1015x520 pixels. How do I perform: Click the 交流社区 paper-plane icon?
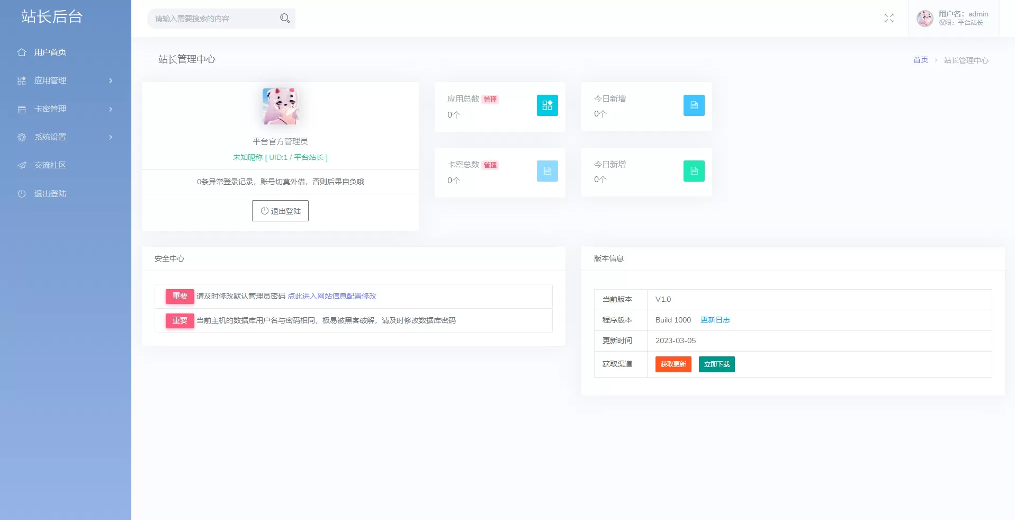click(21, 165)
